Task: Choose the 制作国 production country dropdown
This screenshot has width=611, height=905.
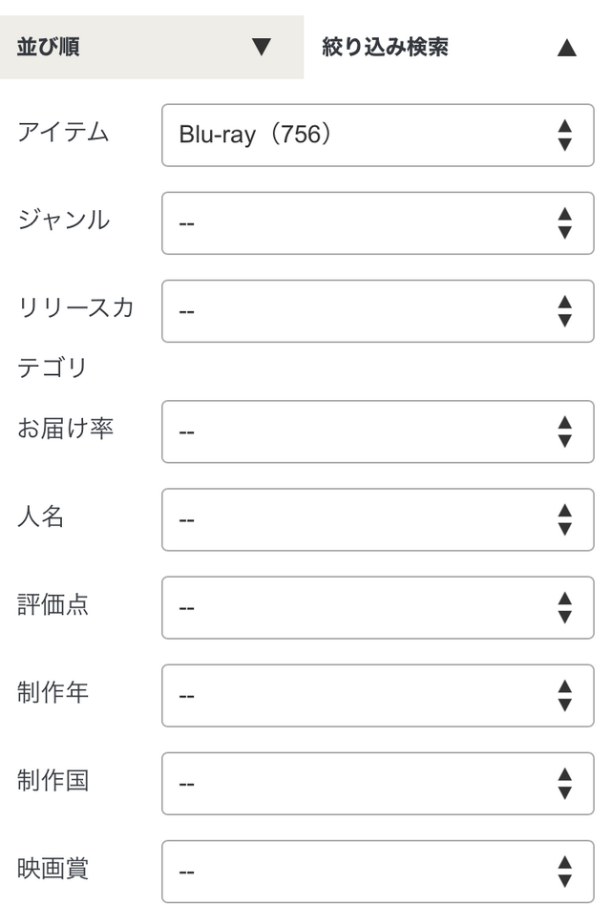Action: [377, 783]
